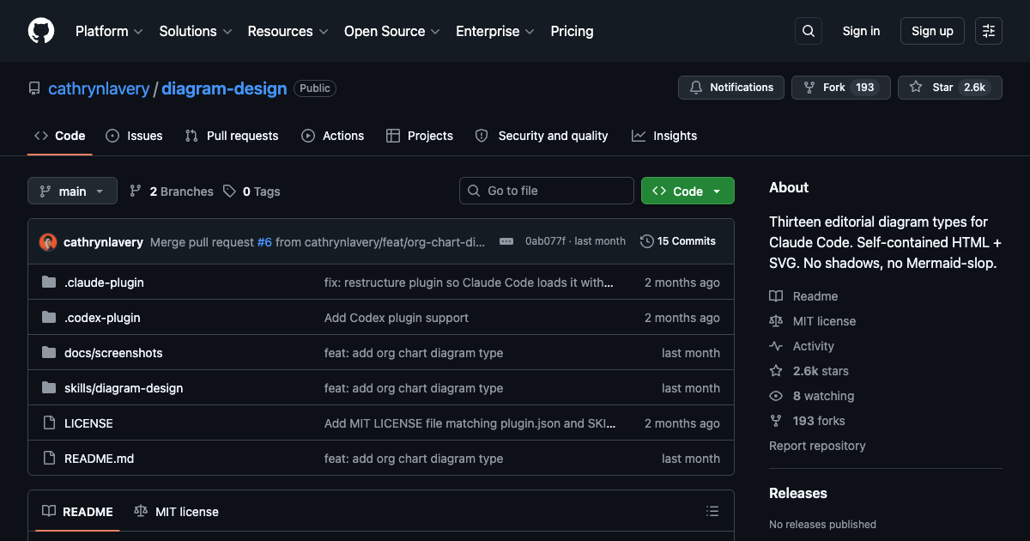Viewport: 1030px width, 541px height.
Task: Open the GitHub logo homepage
Action: tap(41, 31)
